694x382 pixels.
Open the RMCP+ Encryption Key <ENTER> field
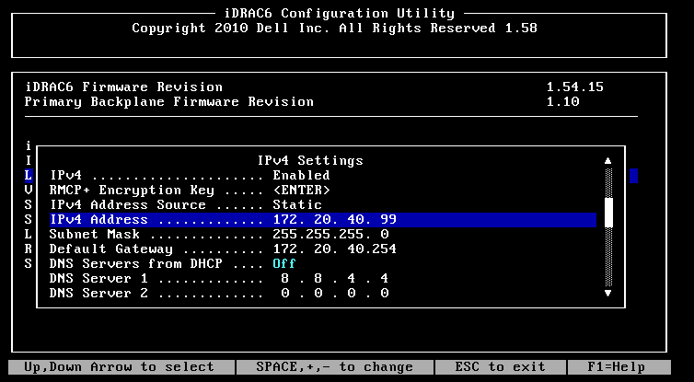[301, 191]
